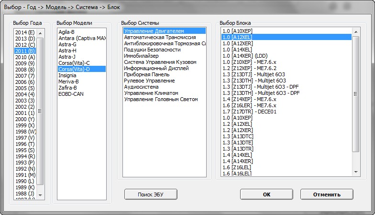The image size is (375, 215).
Task: Pick block 1.3 [A13DTE]
Action: coord(287,143)
